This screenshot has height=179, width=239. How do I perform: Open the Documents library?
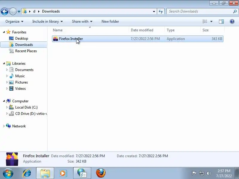coord(24,70)
